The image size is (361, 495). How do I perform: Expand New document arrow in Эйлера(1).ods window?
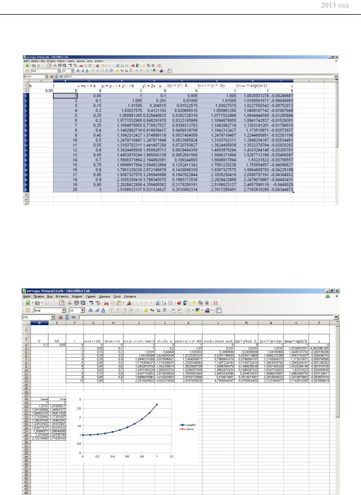coord(32,303)
